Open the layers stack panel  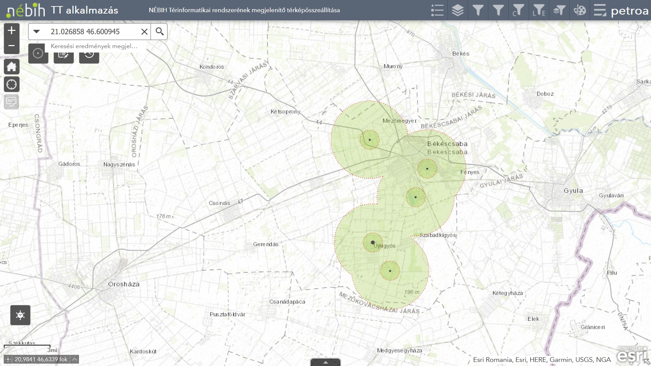[x=457, y=10]
